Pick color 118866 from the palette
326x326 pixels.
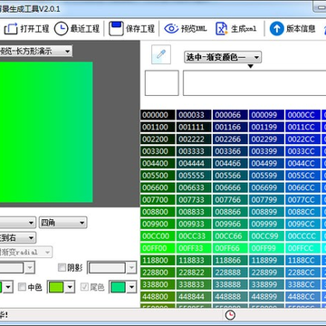pyautogui.click(x=230, y=260)
